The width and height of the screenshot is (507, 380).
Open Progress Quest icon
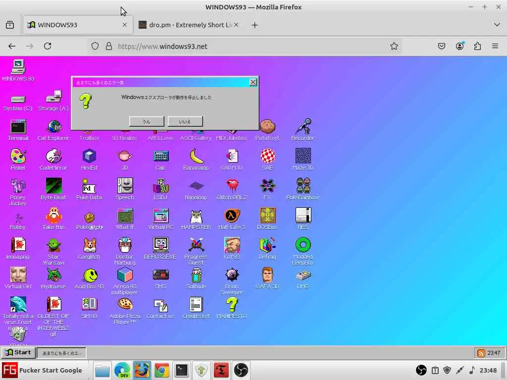196,251
